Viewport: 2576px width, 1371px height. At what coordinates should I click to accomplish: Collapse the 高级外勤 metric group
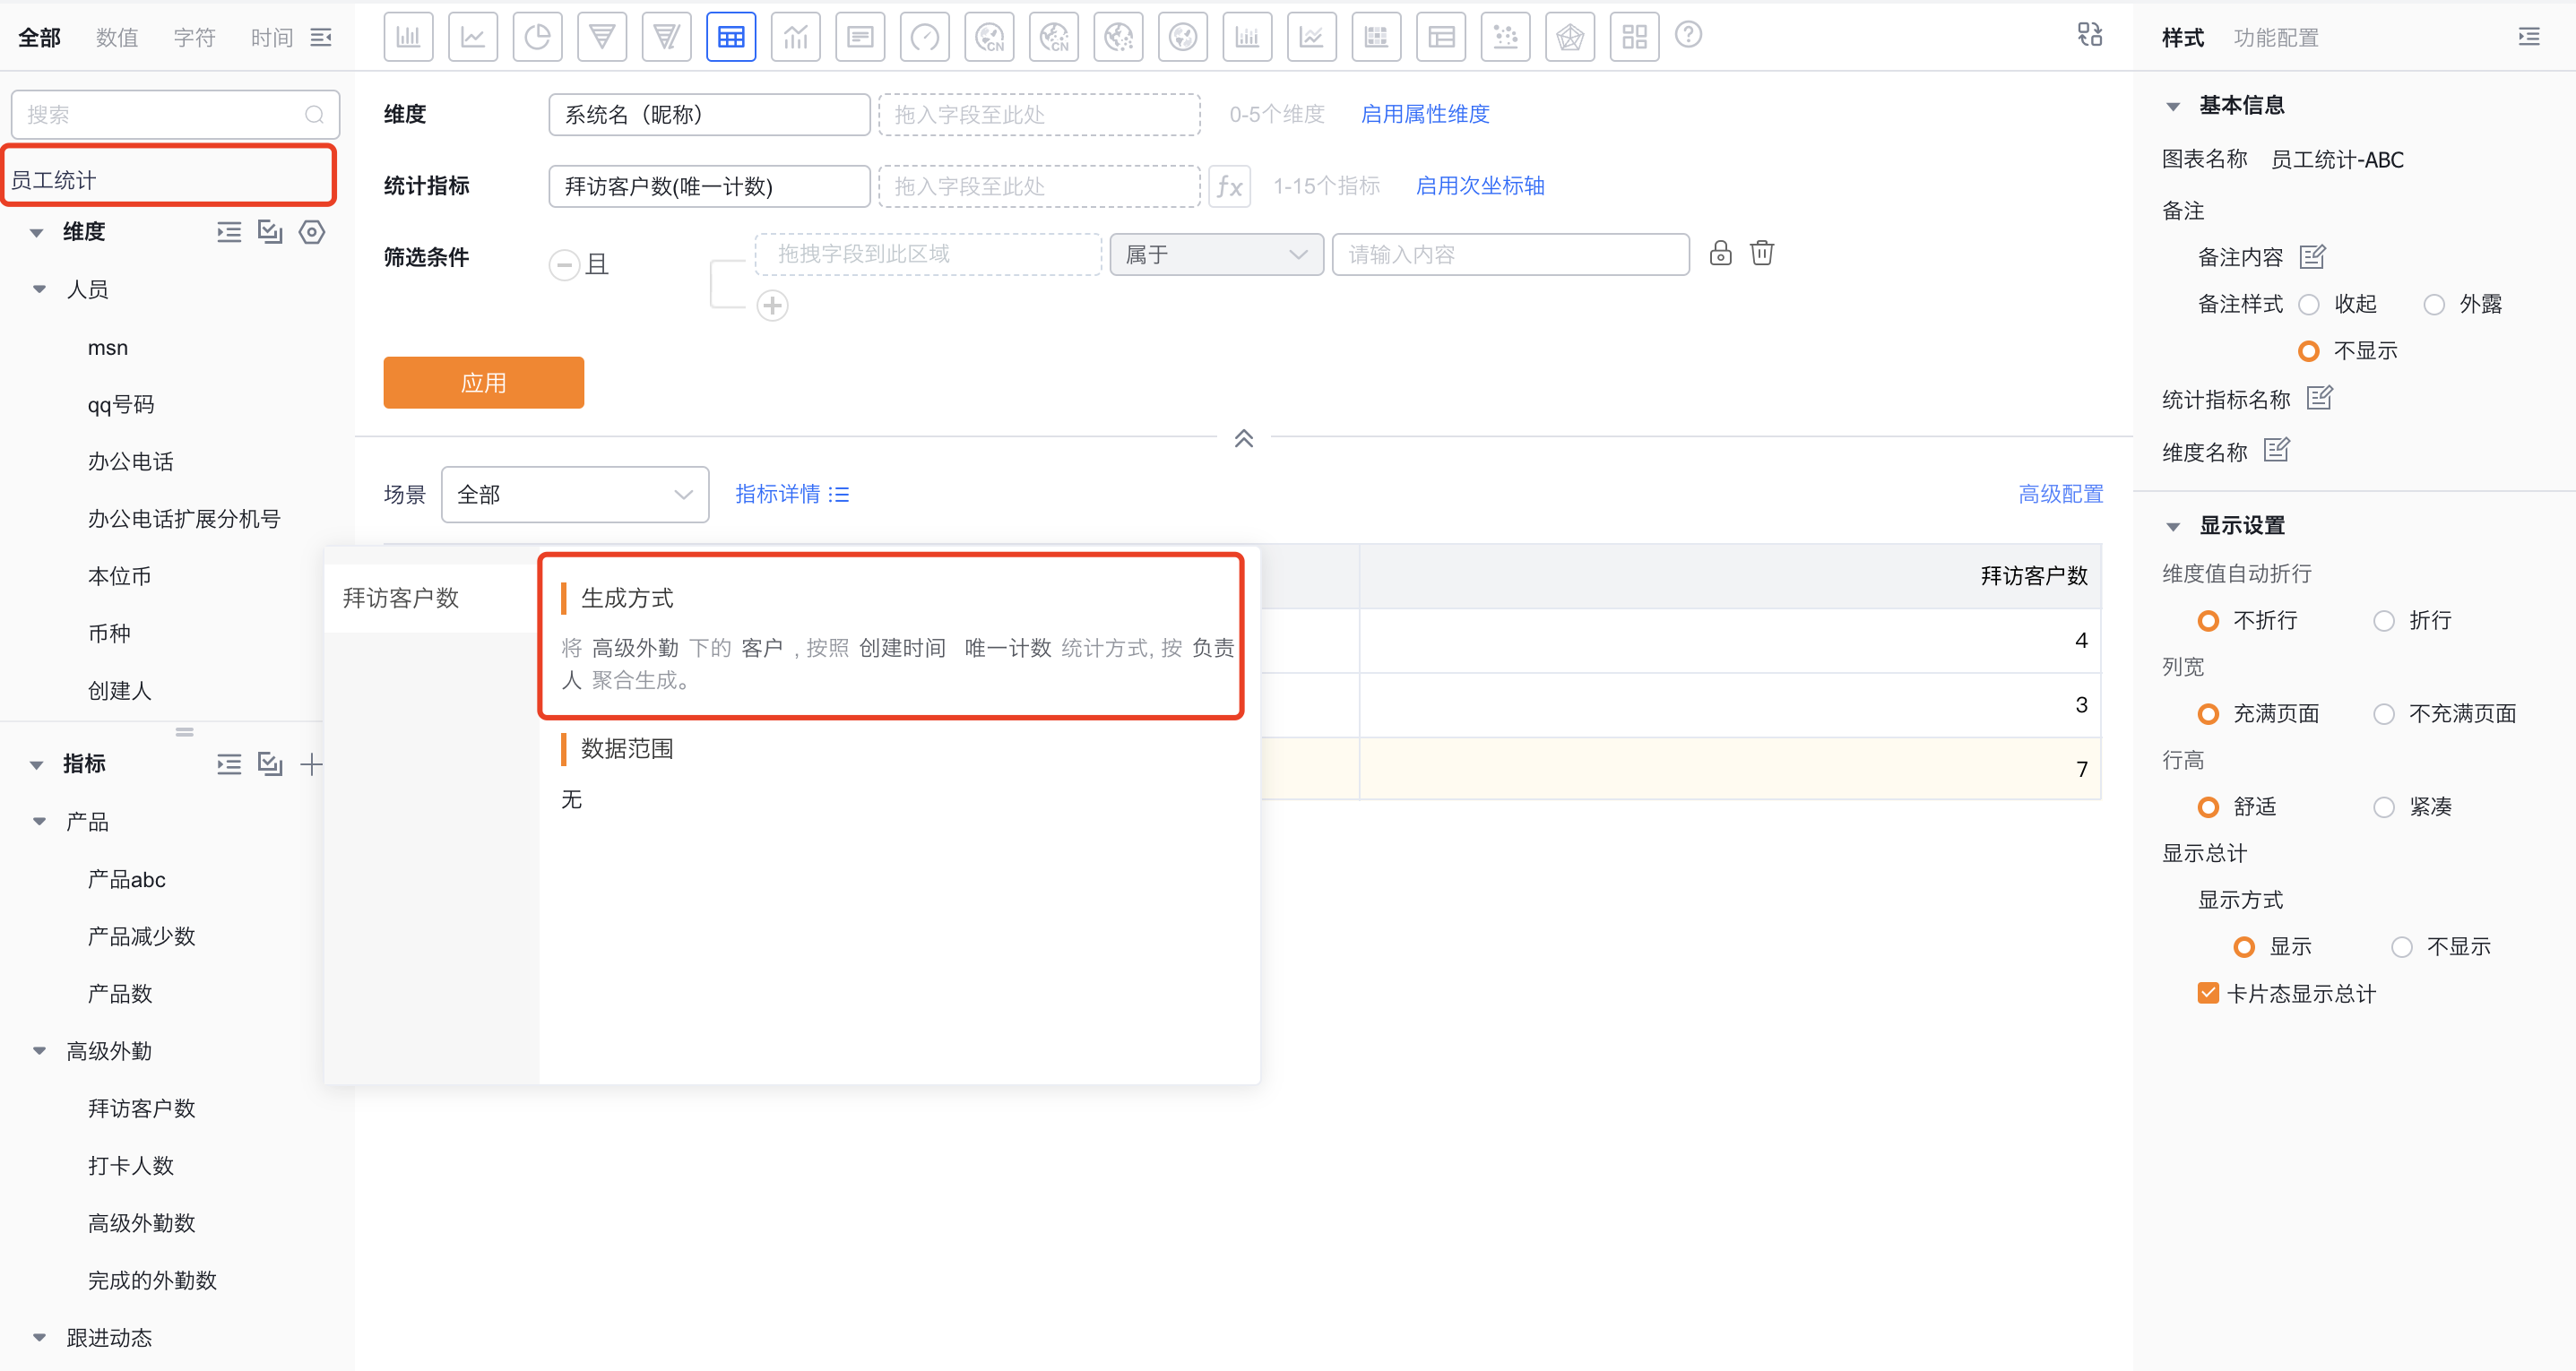(39, 1051)
